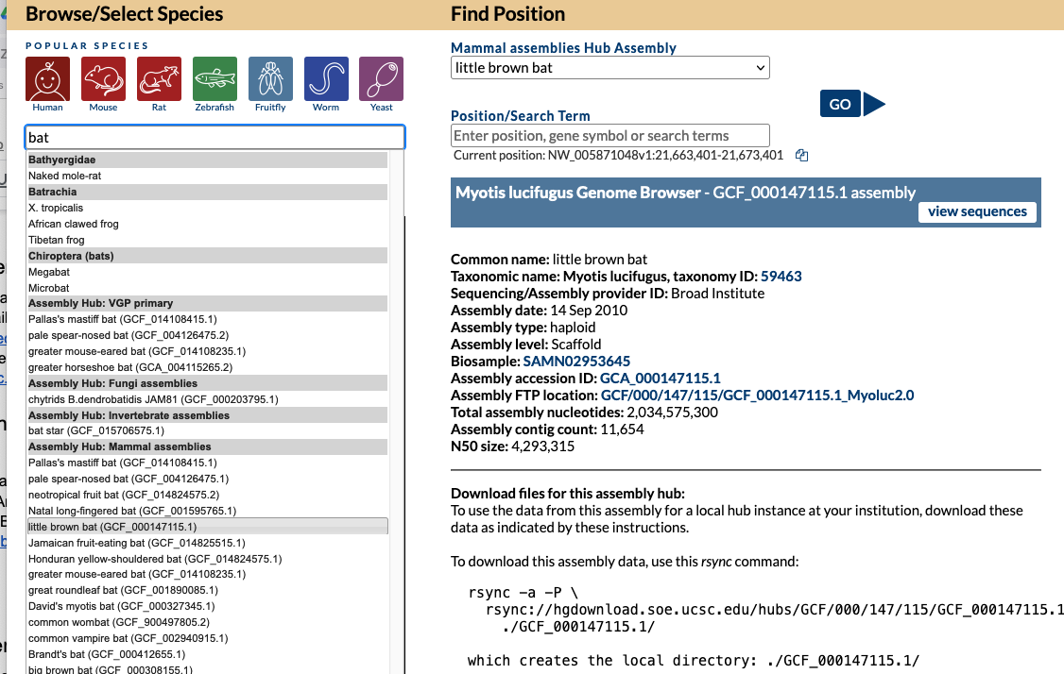Select greater horseshoe bat (GCA_004115265.2)
Screen dimensions: 1064x674
tap(208, 367)
